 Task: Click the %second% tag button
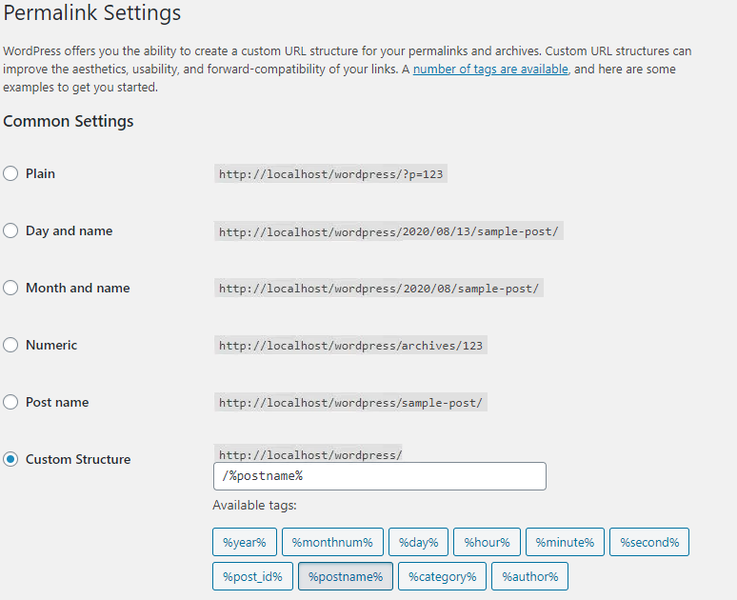pyautogui.click(x=649, y=542)
